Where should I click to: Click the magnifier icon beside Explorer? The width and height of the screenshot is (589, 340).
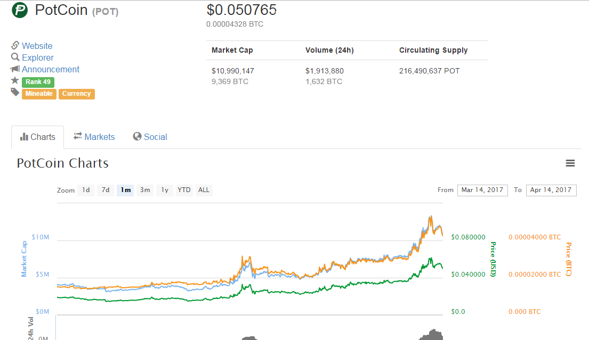coord(15,57)
